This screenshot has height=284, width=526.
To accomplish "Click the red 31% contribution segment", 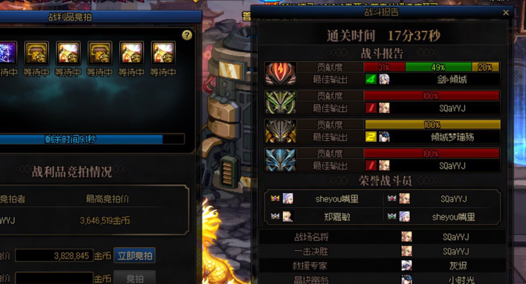I will 384,67.
